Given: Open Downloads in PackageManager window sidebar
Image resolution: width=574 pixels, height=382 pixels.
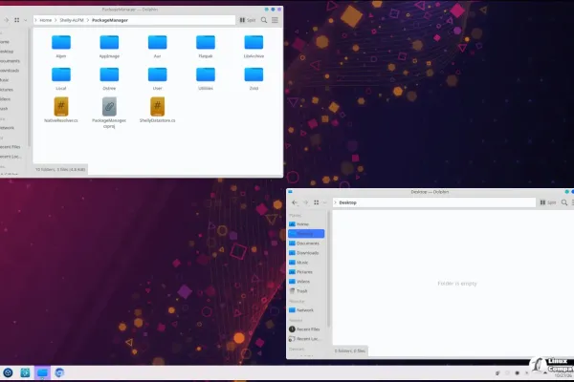Looking at the screenshot, I should 10,70.
